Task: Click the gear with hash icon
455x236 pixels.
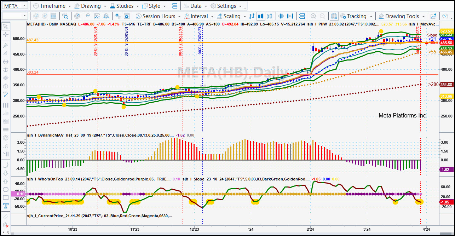Action: coord(118,16)
